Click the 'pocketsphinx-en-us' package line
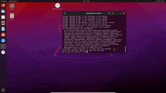 pyautogui.click(x=83, y=47)
